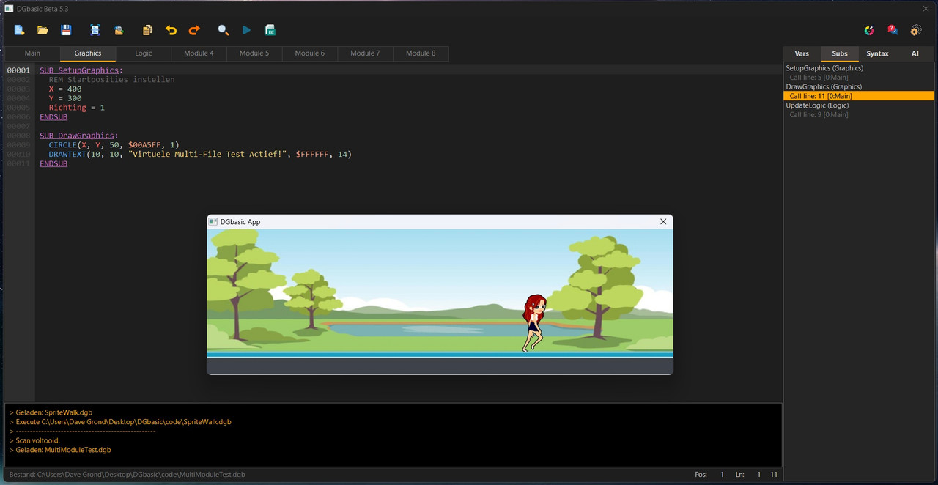Switch to the Module 6 tab
This screenshot has height=485, width=938.
(310, 53)
